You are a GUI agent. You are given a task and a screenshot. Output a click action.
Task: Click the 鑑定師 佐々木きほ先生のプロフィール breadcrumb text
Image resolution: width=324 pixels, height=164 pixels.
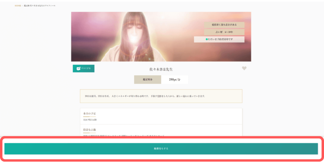coord(40,6)
